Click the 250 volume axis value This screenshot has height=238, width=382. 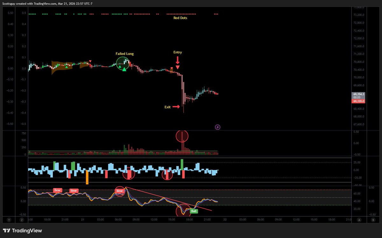(24, 148)
